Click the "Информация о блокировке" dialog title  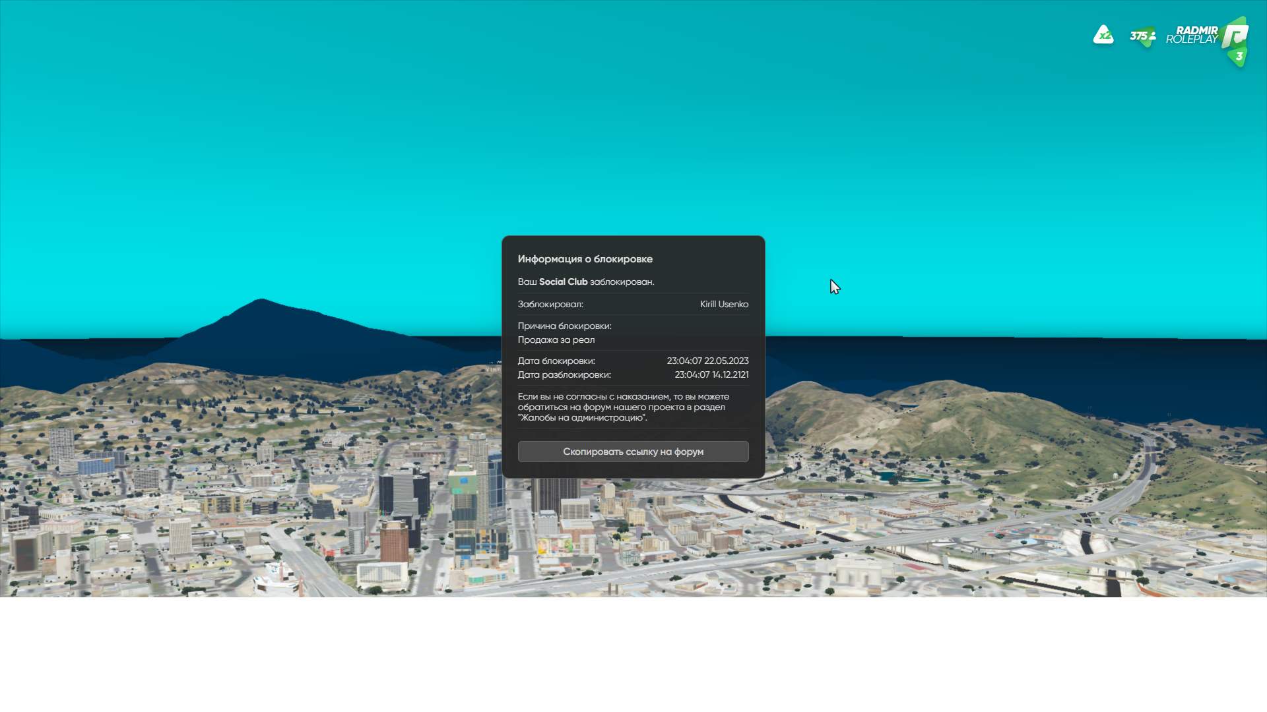(x=585, y=259)
